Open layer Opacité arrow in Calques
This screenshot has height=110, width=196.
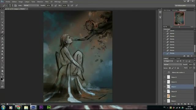click(x=194, y=64)
